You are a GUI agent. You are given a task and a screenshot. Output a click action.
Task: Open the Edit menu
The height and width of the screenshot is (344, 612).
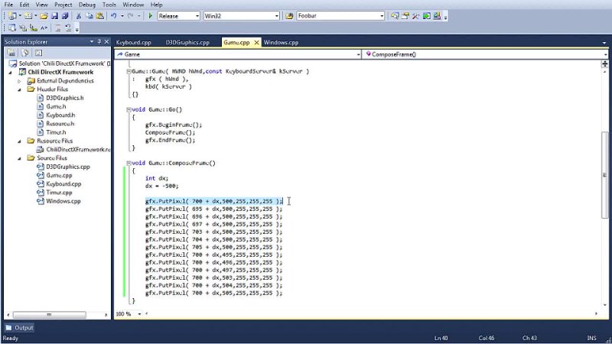click(x=24, y=5)
